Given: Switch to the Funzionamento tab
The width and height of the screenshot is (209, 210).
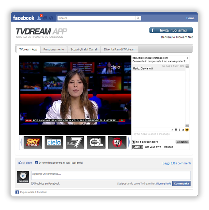Looking at the screenshot, I should tap(53, 49).
